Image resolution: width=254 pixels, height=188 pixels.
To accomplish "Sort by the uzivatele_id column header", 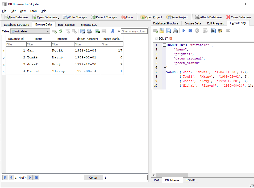I will 16,39.
